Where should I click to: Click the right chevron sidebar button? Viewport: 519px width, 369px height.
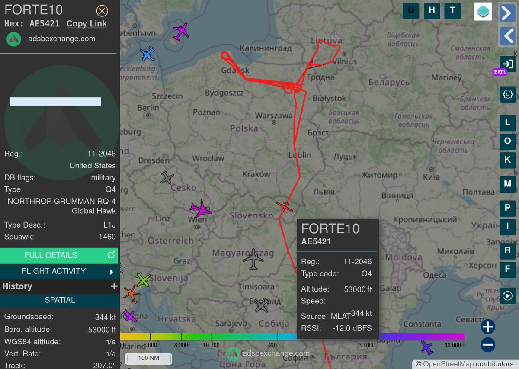[507, 13]
